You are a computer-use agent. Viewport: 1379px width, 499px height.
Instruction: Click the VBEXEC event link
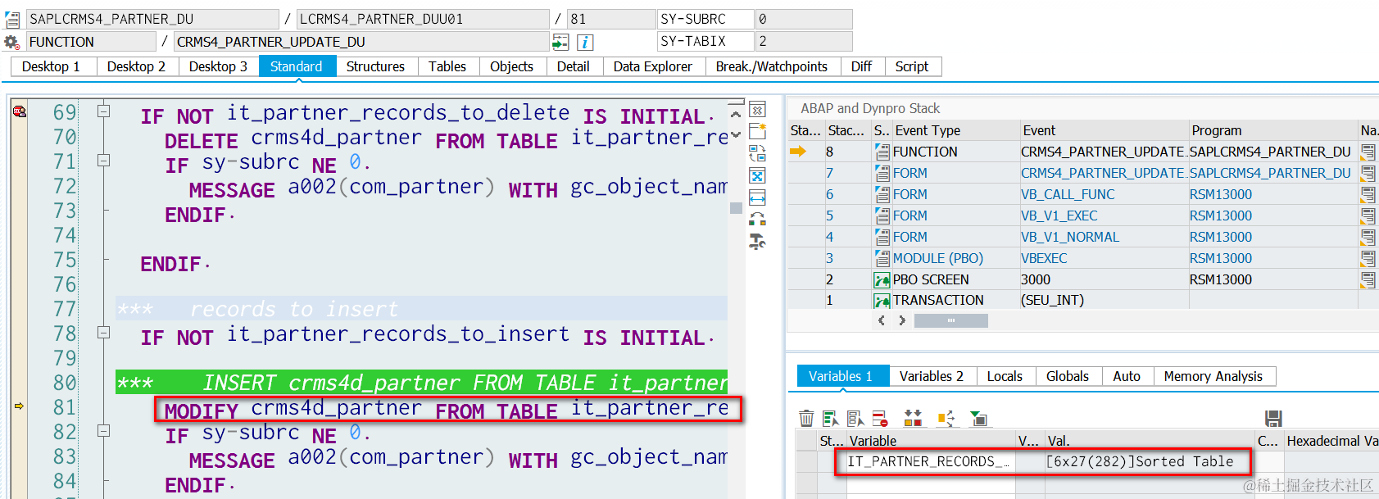(1044, 258)
